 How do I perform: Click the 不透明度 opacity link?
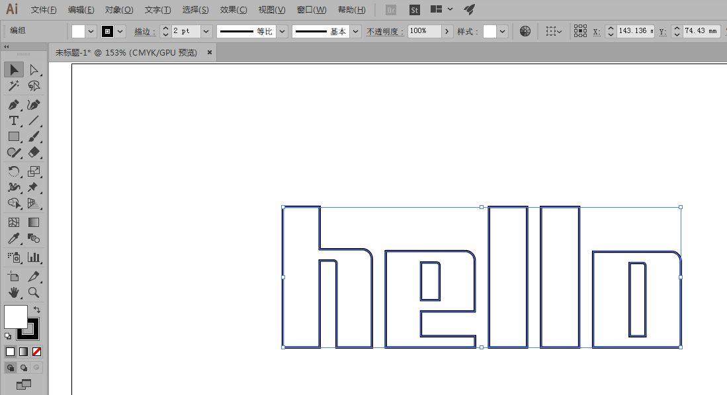[385, 32]
